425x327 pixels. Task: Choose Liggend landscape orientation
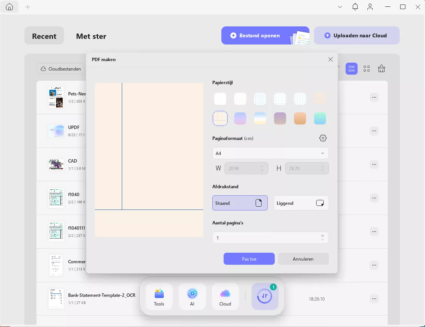301,203
